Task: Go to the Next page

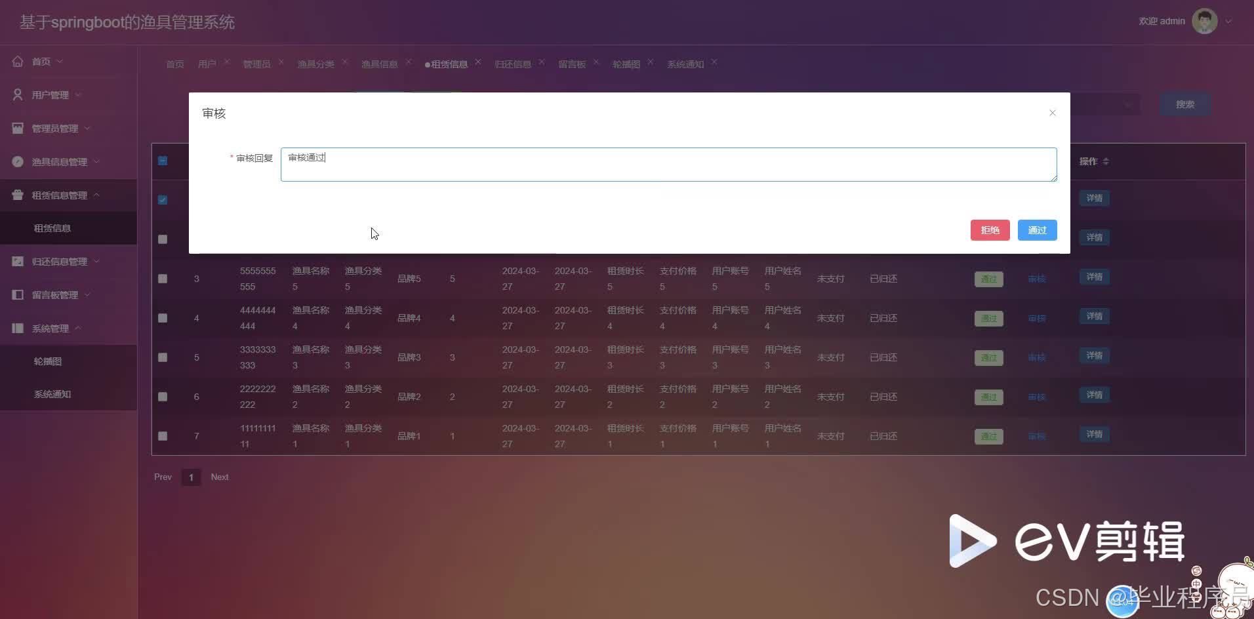Action: (x=220, y=477)
